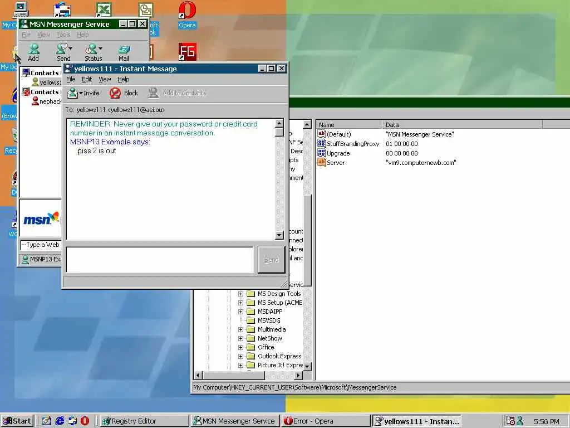Select the "vm9.computernewb.com" data value
Viewport: 570px width, 428px height.
[421, 163]
